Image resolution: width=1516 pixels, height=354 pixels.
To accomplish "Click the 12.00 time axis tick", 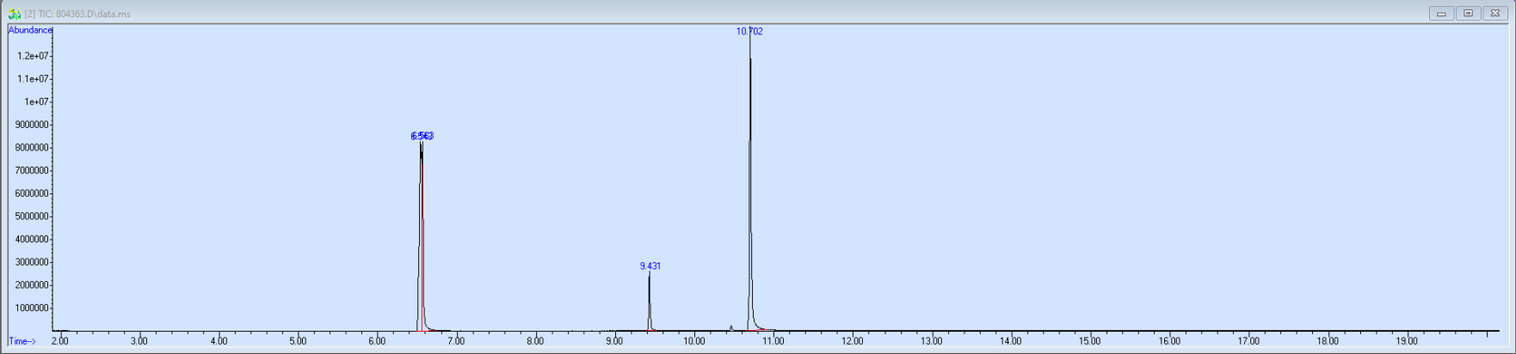I will [852, 341].
